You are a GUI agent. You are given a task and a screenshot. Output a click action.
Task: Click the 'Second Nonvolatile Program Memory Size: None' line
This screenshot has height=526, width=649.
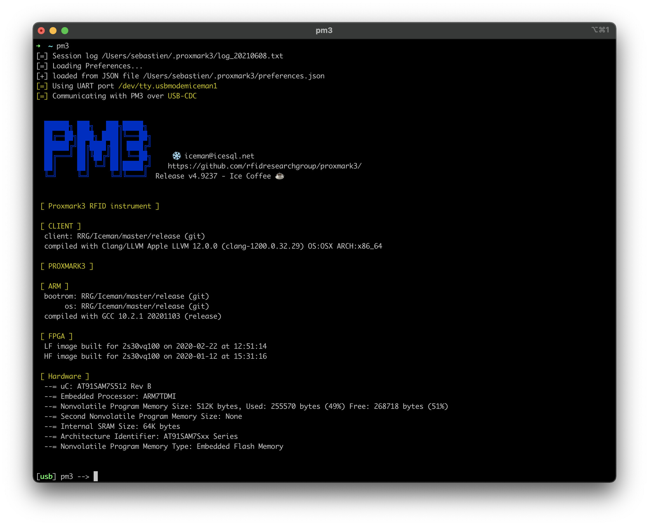(x=143, y=416)
